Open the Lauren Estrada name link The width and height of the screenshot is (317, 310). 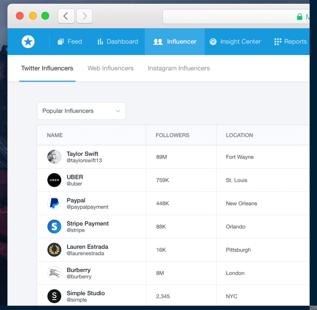pos(88,247)
